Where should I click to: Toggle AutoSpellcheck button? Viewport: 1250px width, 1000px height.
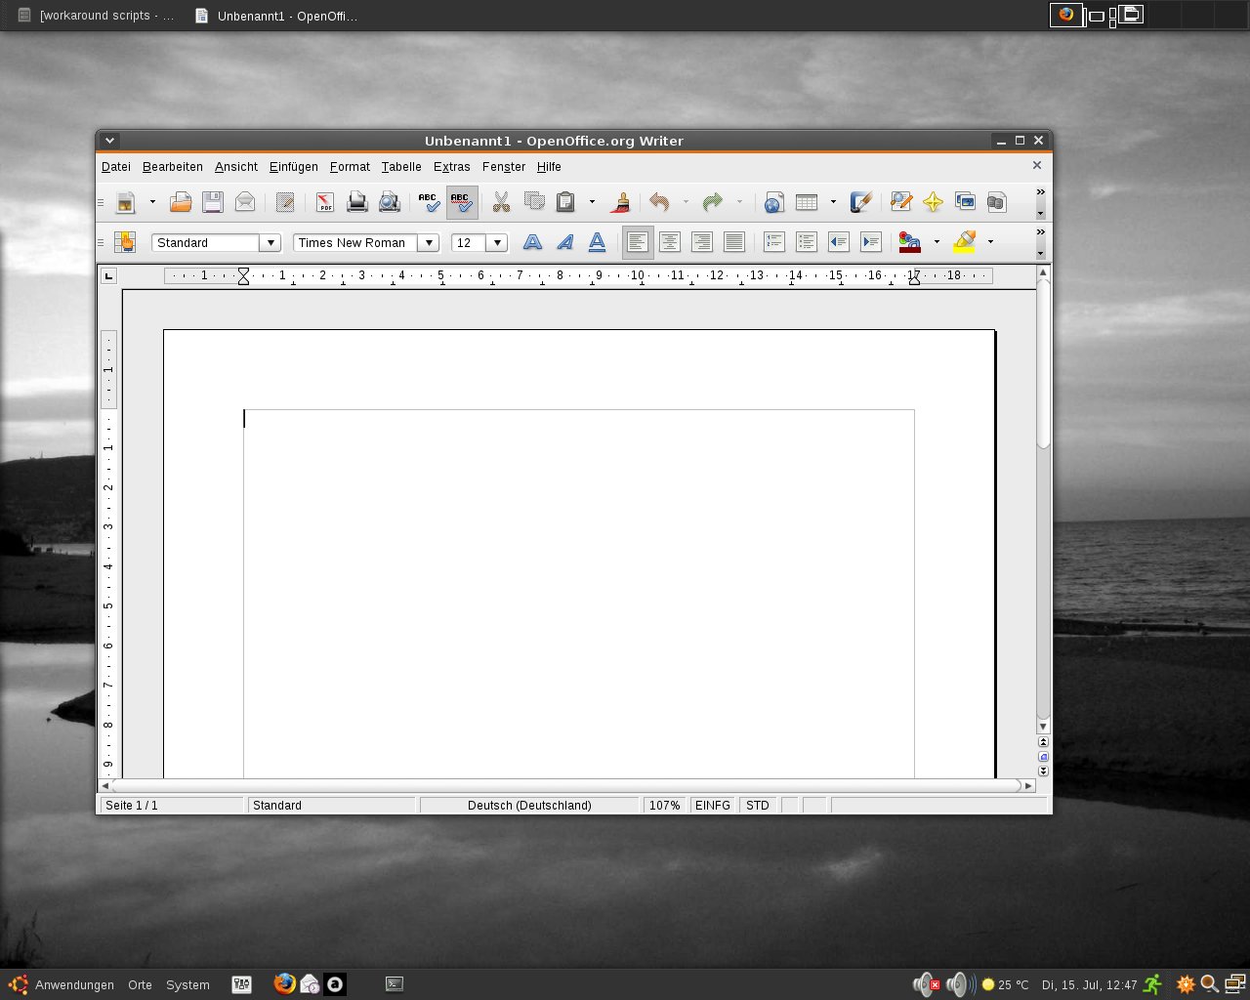pos(462,202)
